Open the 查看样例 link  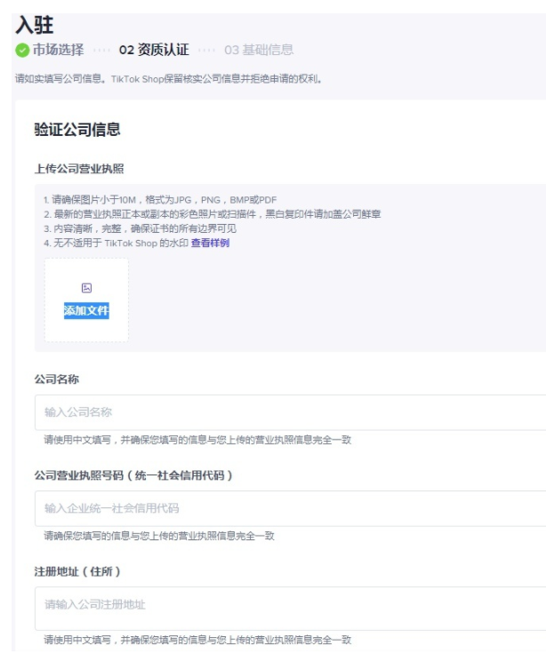[x=210, y=243]
